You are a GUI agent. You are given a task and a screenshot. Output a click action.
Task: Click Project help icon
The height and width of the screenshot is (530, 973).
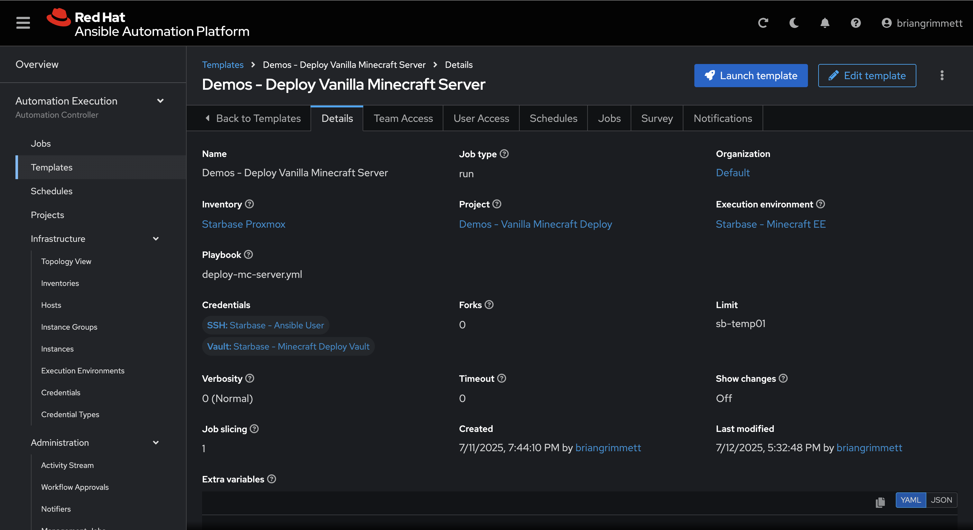point(497,204)
